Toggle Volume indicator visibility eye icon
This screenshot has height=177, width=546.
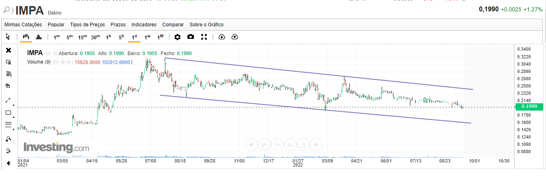pyautogui.click(x=56, y=62)
